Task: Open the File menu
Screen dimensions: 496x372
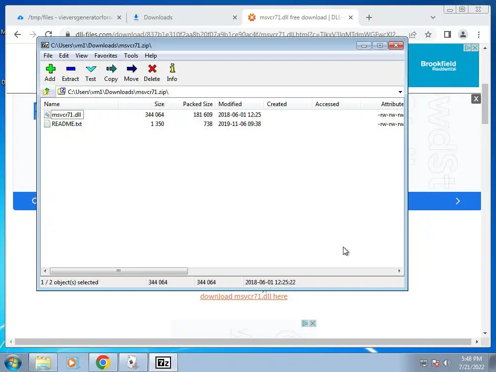Action: coord(48,56)
